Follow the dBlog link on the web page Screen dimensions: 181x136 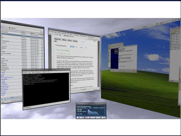[65, 40]
